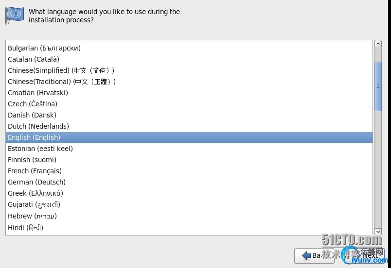Select Bulgarian language option

(44, 48)
